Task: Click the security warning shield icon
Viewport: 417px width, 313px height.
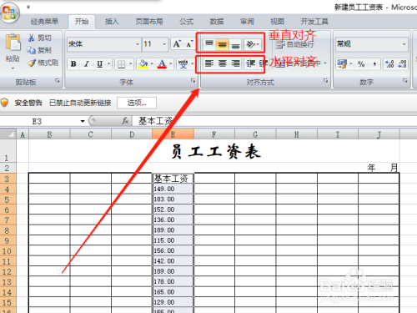Action: coord(4,103)
